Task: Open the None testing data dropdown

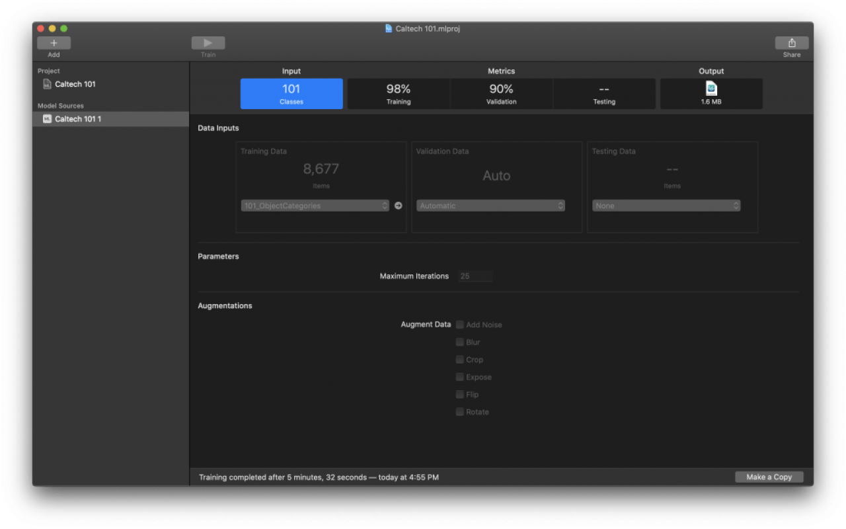Action: coord(666,206)
